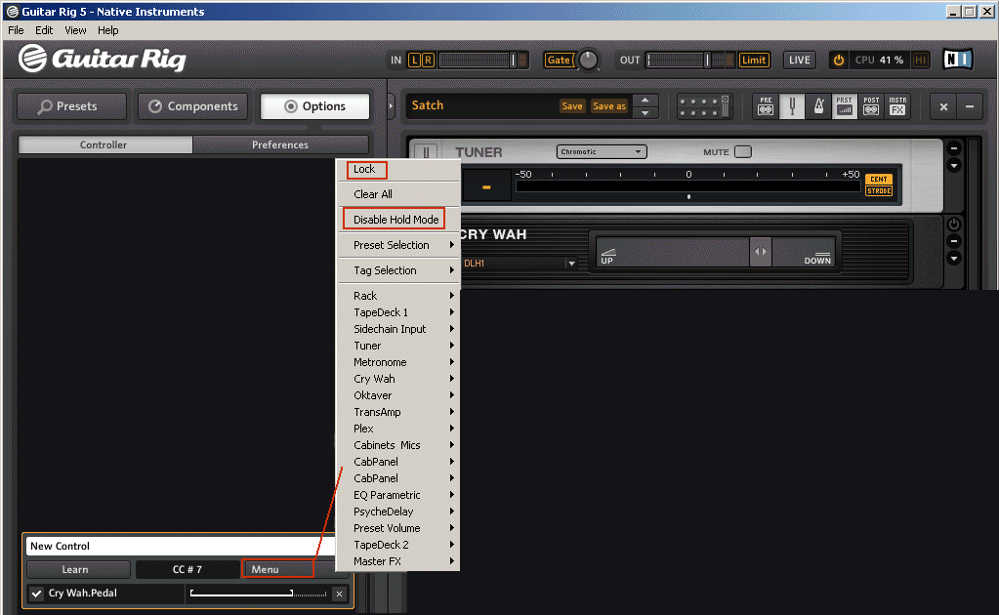Switch to the Controller tab
The width and height of the screenshot is (999, 615).
(x=104, y=144)
